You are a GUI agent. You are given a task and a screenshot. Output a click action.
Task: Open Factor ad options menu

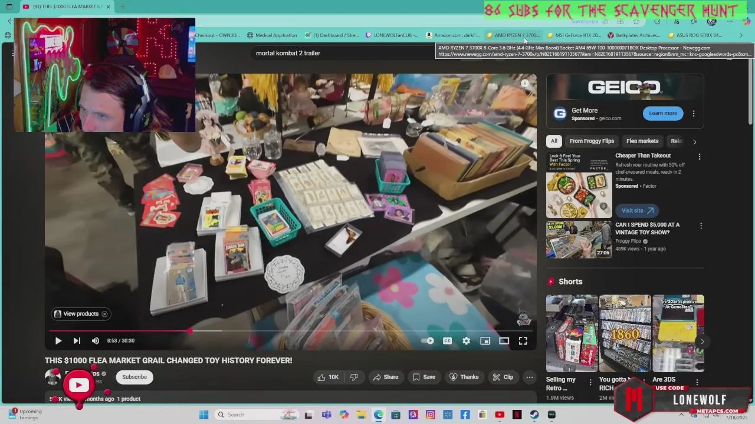(x=700, y=157)
